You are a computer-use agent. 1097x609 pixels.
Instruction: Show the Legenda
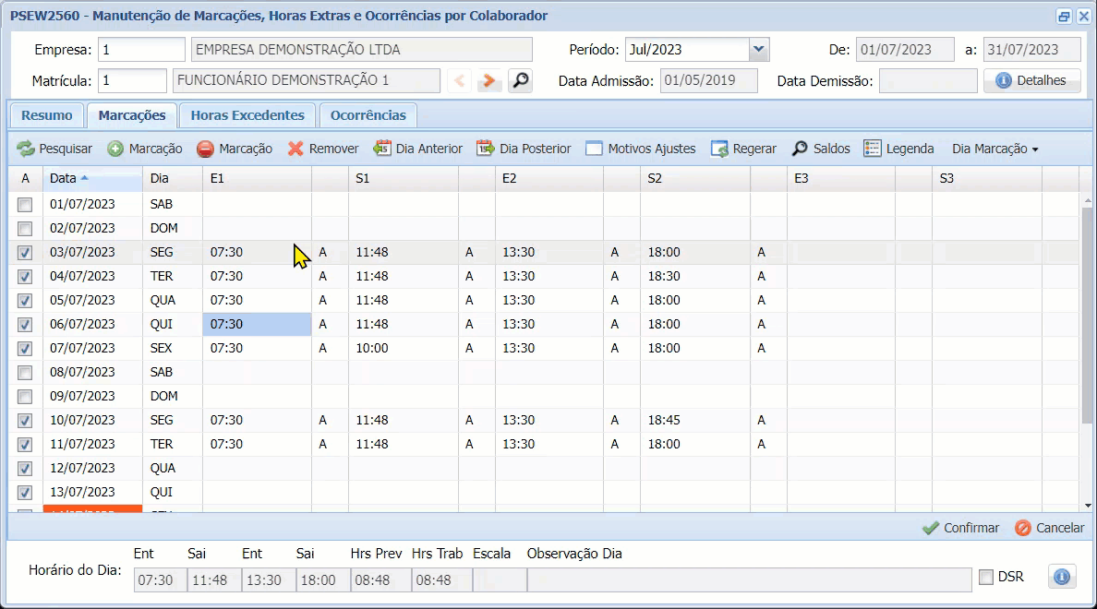pyautogui.click(x=873, y=149)
